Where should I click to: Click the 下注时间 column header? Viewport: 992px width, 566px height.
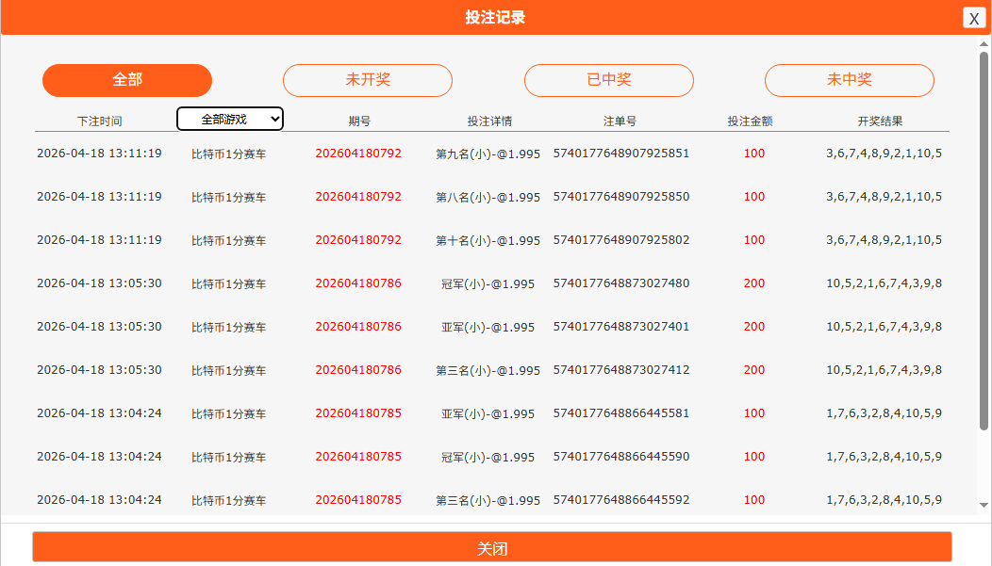pos(99,121)
